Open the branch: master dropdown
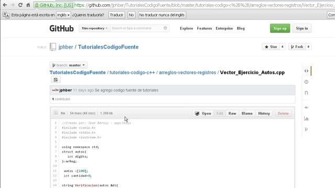The height and width of the screenshot is (188, 335). tap(69, 65)
